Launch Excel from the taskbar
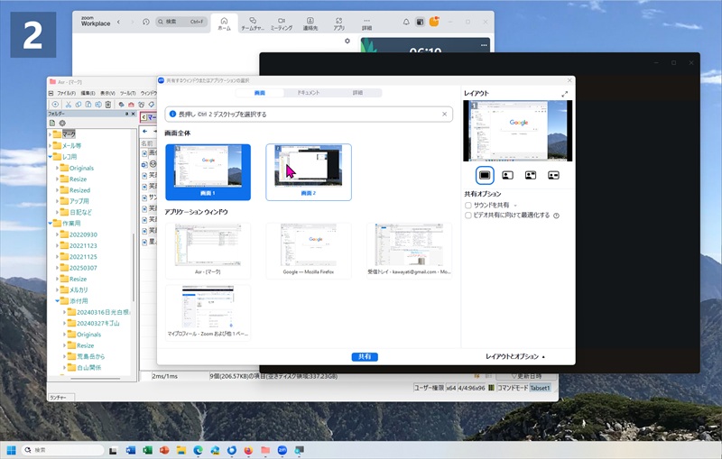Image resolution: width=722 pixels, height=459 pixels. pos(147,450)
